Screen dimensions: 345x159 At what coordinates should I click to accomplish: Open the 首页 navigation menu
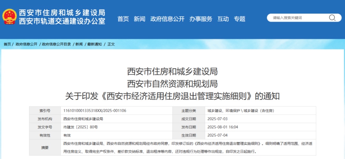[123, 19]
